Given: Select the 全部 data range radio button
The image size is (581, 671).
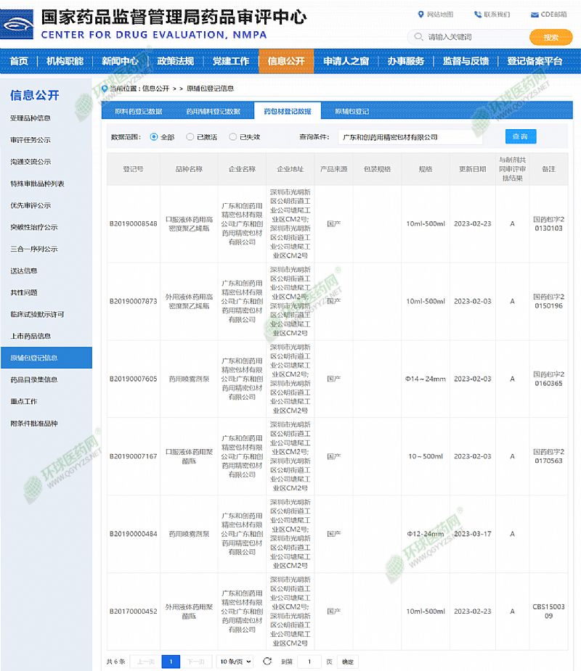Looking at the screenshot, I should [x=153, y=136].
